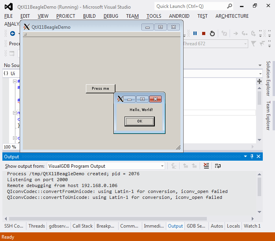Click the Visual Studio logo icon

click(x=9, y=7)
